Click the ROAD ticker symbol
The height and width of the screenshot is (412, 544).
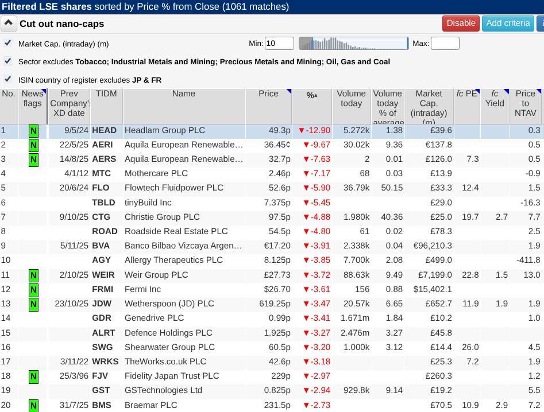pos(105,231)
